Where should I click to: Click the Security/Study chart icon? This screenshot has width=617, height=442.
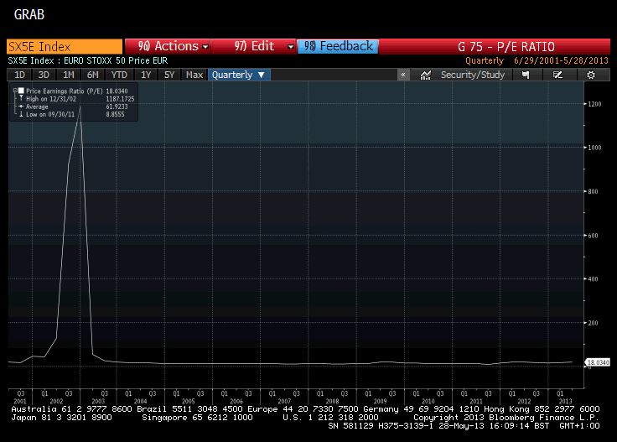pyautogui.click(x=426, y=75)
